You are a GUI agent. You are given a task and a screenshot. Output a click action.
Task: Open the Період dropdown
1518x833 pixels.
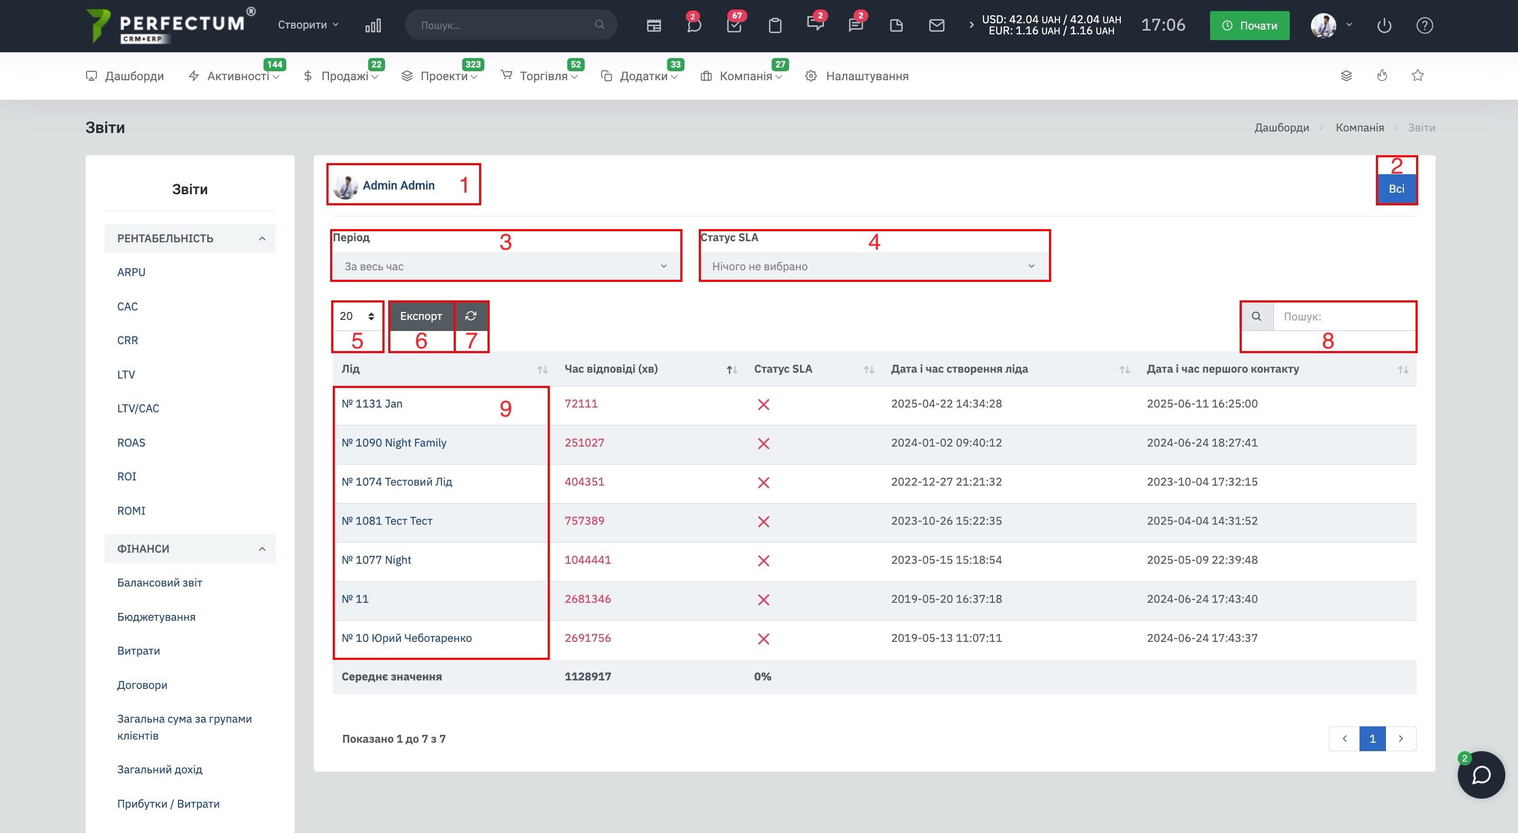[505, 266]
